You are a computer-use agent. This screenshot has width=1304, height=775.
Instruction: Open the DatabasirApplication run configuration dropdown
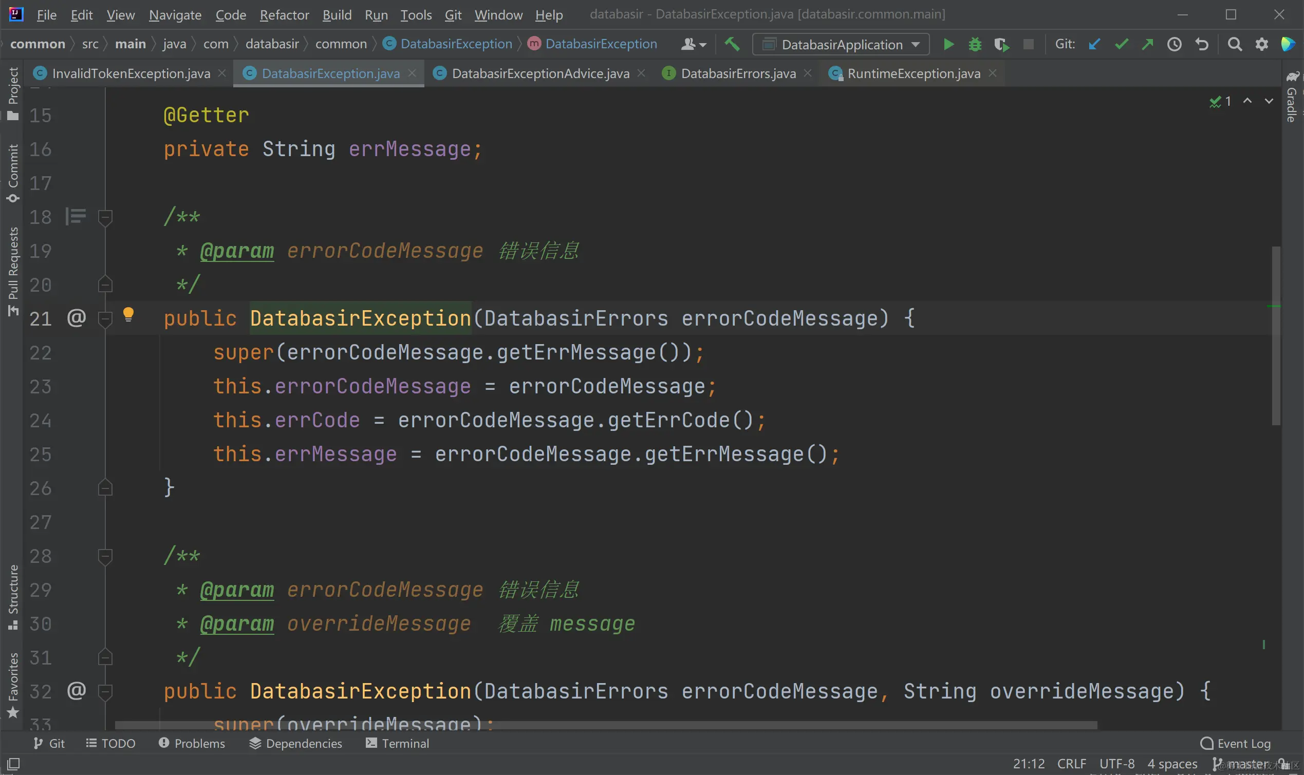click(841, 44)
